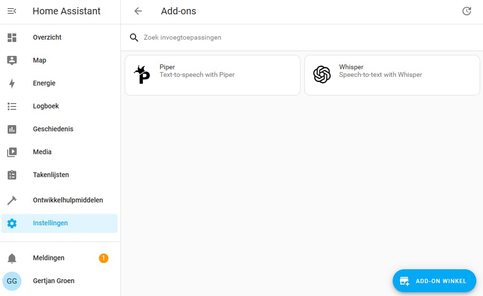483x296 pixels.
Task: Collapse the sidebar with the menu icon
Action: pos(12,11)
